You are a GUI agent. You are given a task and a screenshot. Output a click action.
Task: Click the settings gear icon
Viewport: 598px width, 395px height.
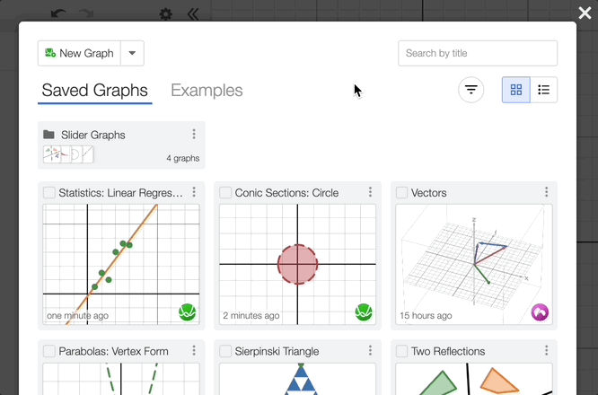coord(165,14)
